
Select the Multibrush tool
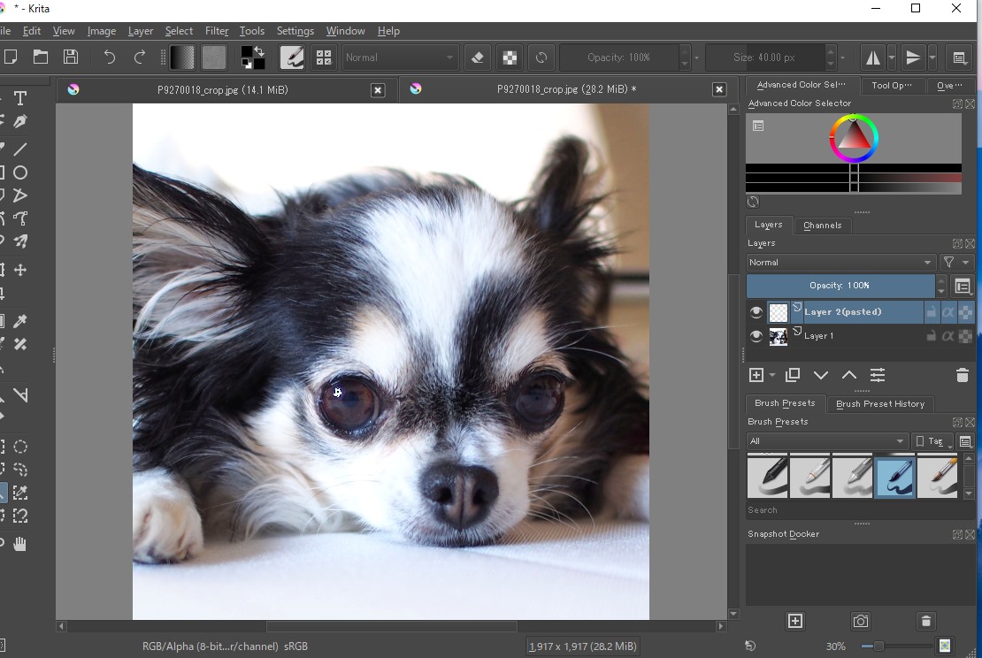20,241
